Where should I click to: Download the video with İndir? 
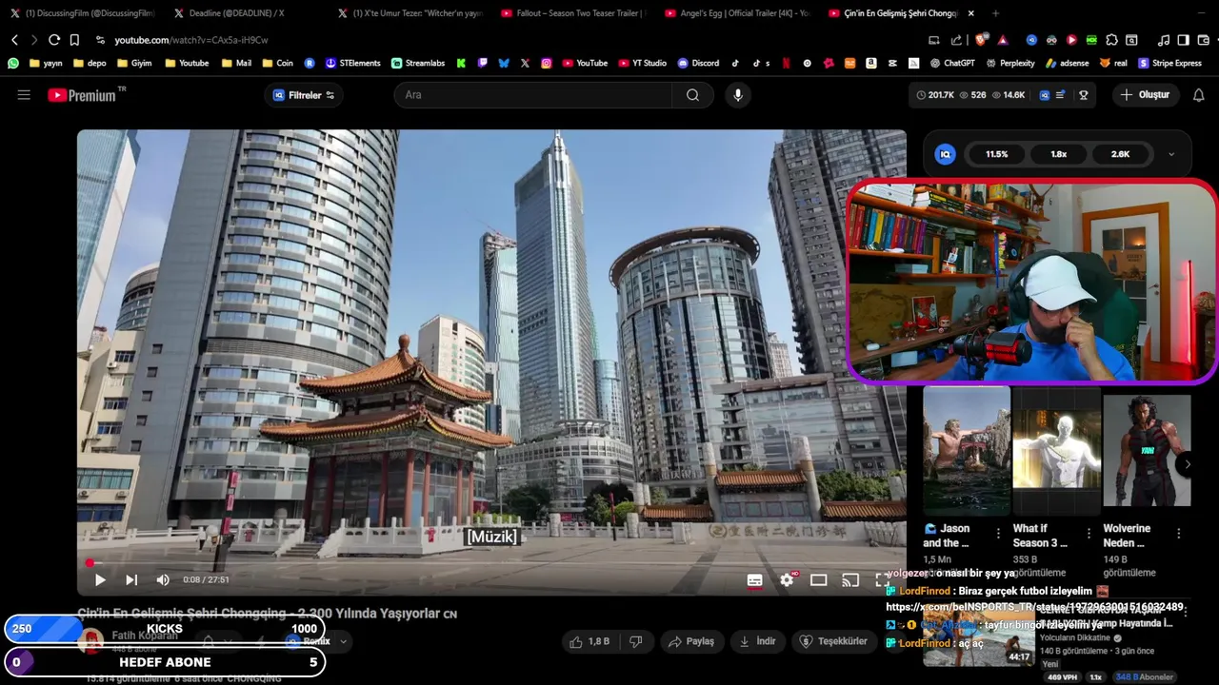point(758,641)
